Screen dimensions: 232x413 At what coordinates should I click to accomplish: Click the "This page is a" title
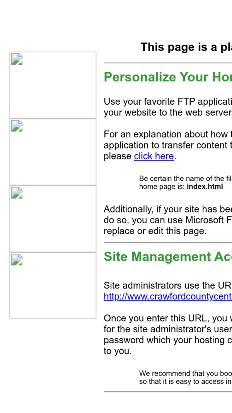click(x=186, y=47)
